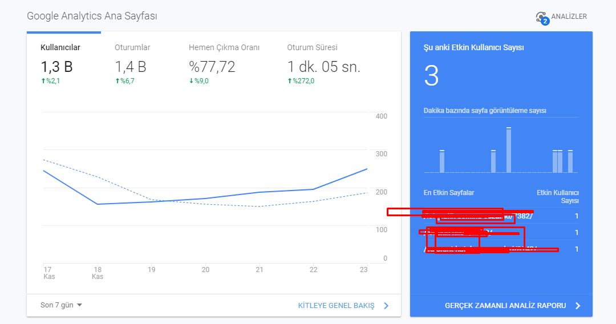Click the tallest bar in page views chart
616x324 pixels.
(509, 150)
